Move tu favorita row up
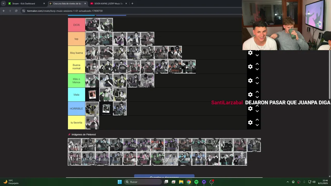The image size is (331, 186). (257, 120)
